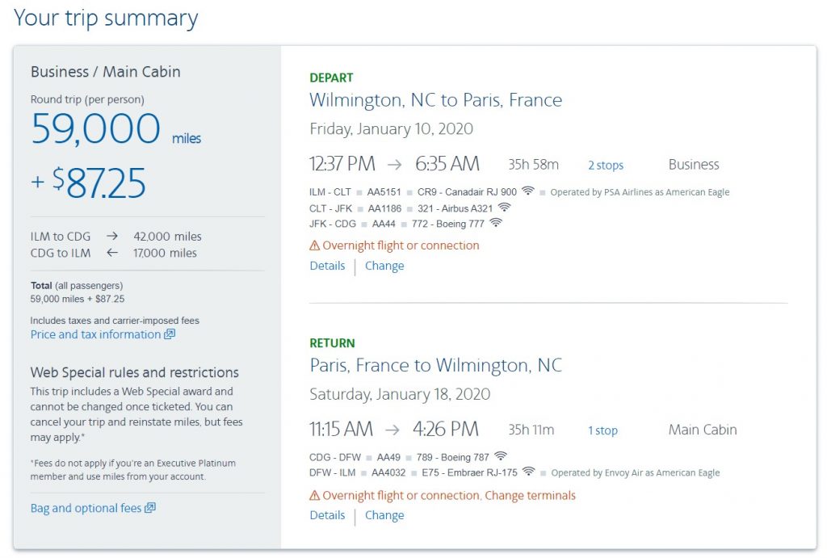This screenshot has height=558, width=827.
Task: Click Wi-Fi icon on AA44 Boeing 777 row
Action: coord(495,223)
